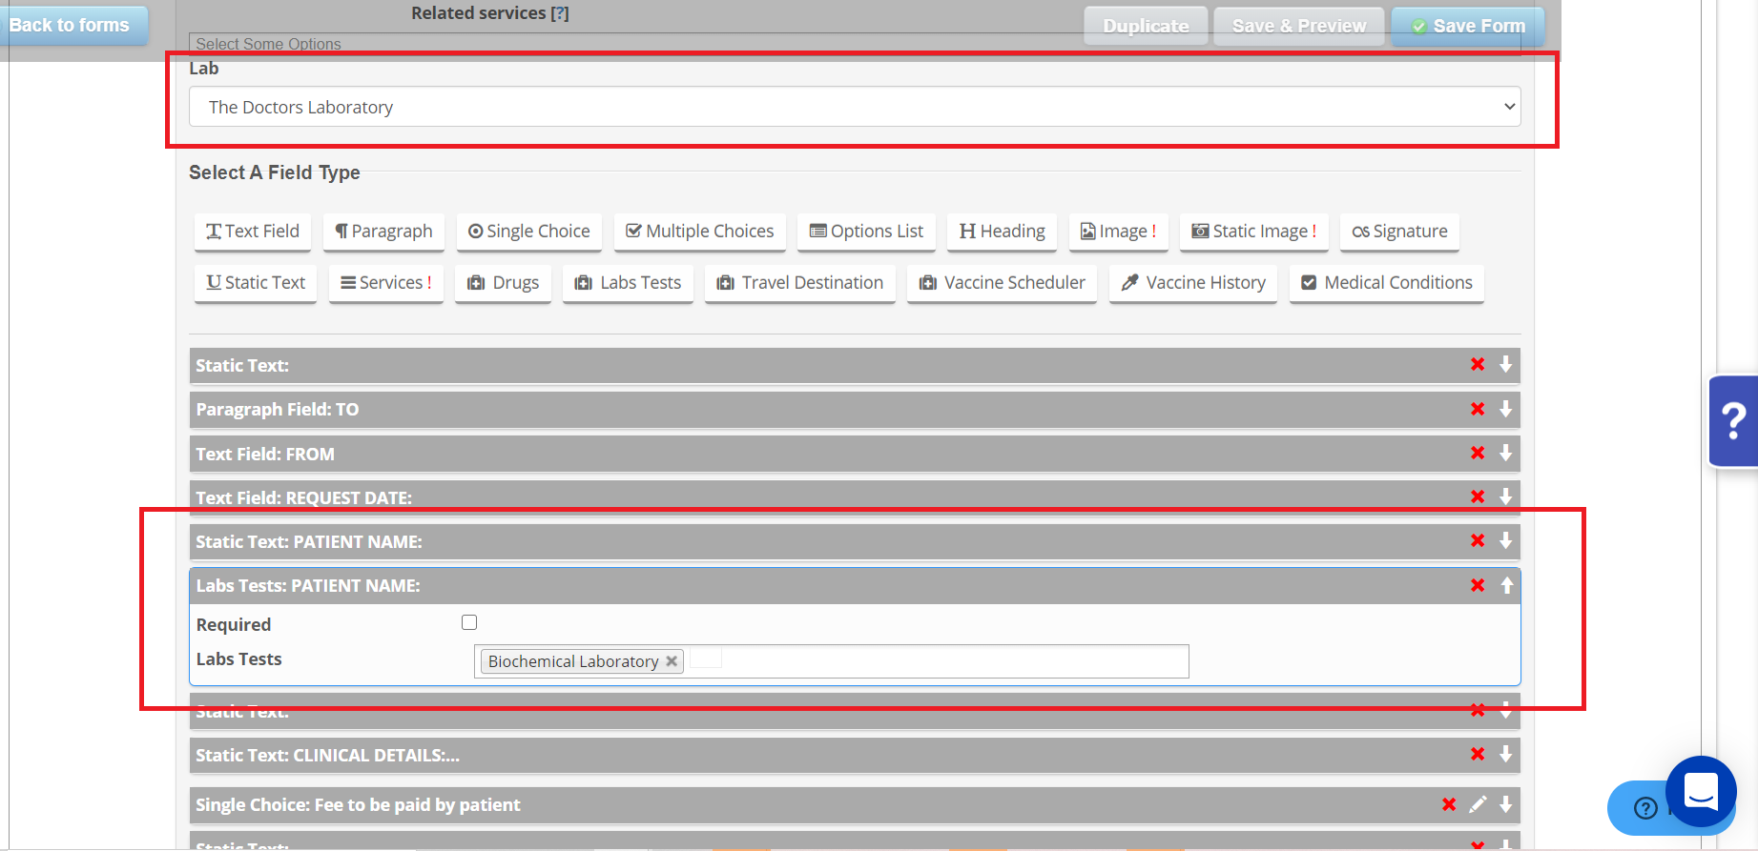Image resolution: width=1758 pixels, height=851 pixels.
Task: Add an Options List field
Action: click(x=866, y=232)
